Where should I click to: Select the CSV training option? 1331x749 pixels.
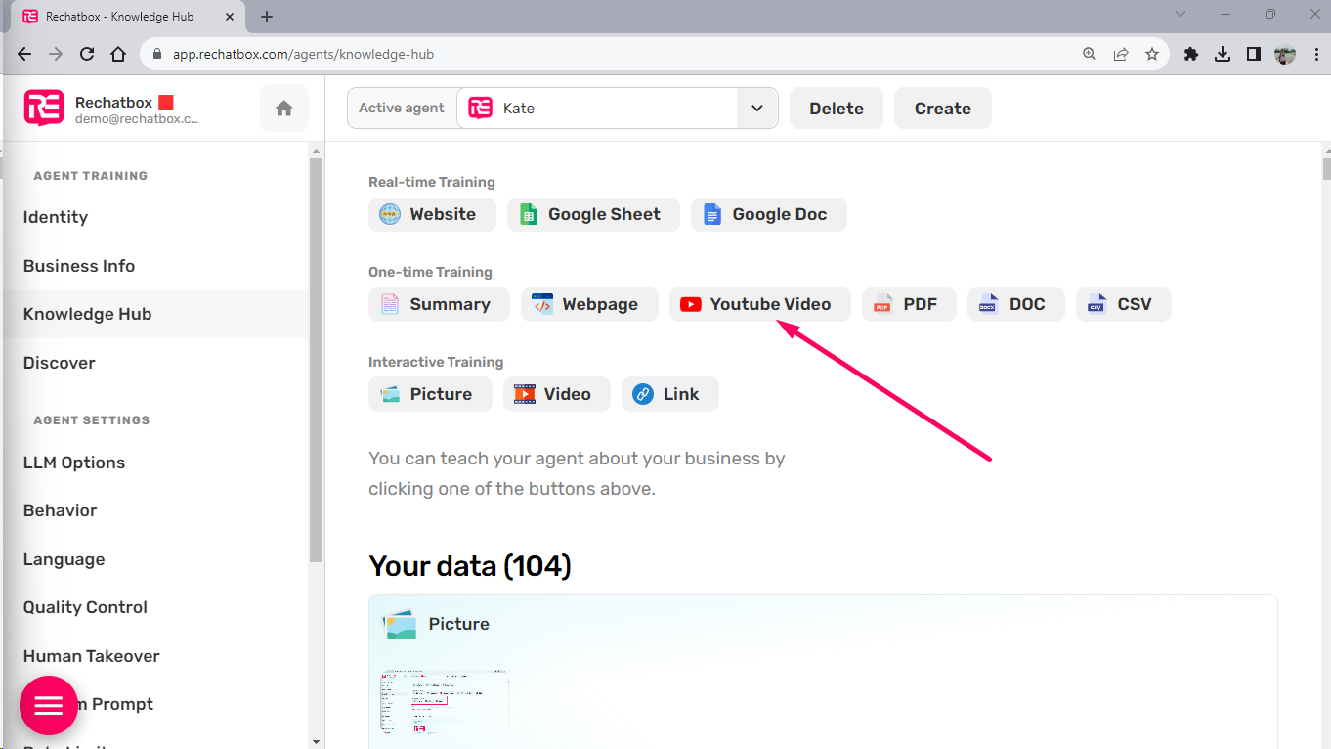click(x=1124, y=304)
